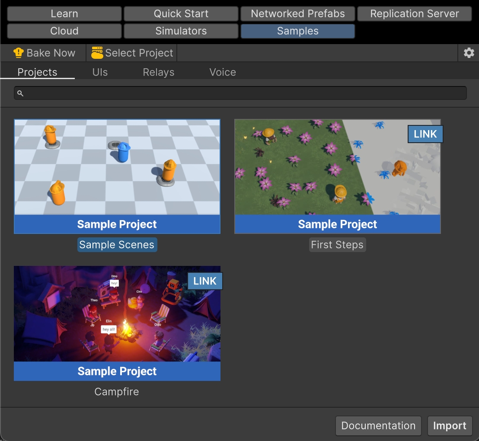Click the Bake Now chef hat icon
Screen dimensions: 479x441
(19, 53)
